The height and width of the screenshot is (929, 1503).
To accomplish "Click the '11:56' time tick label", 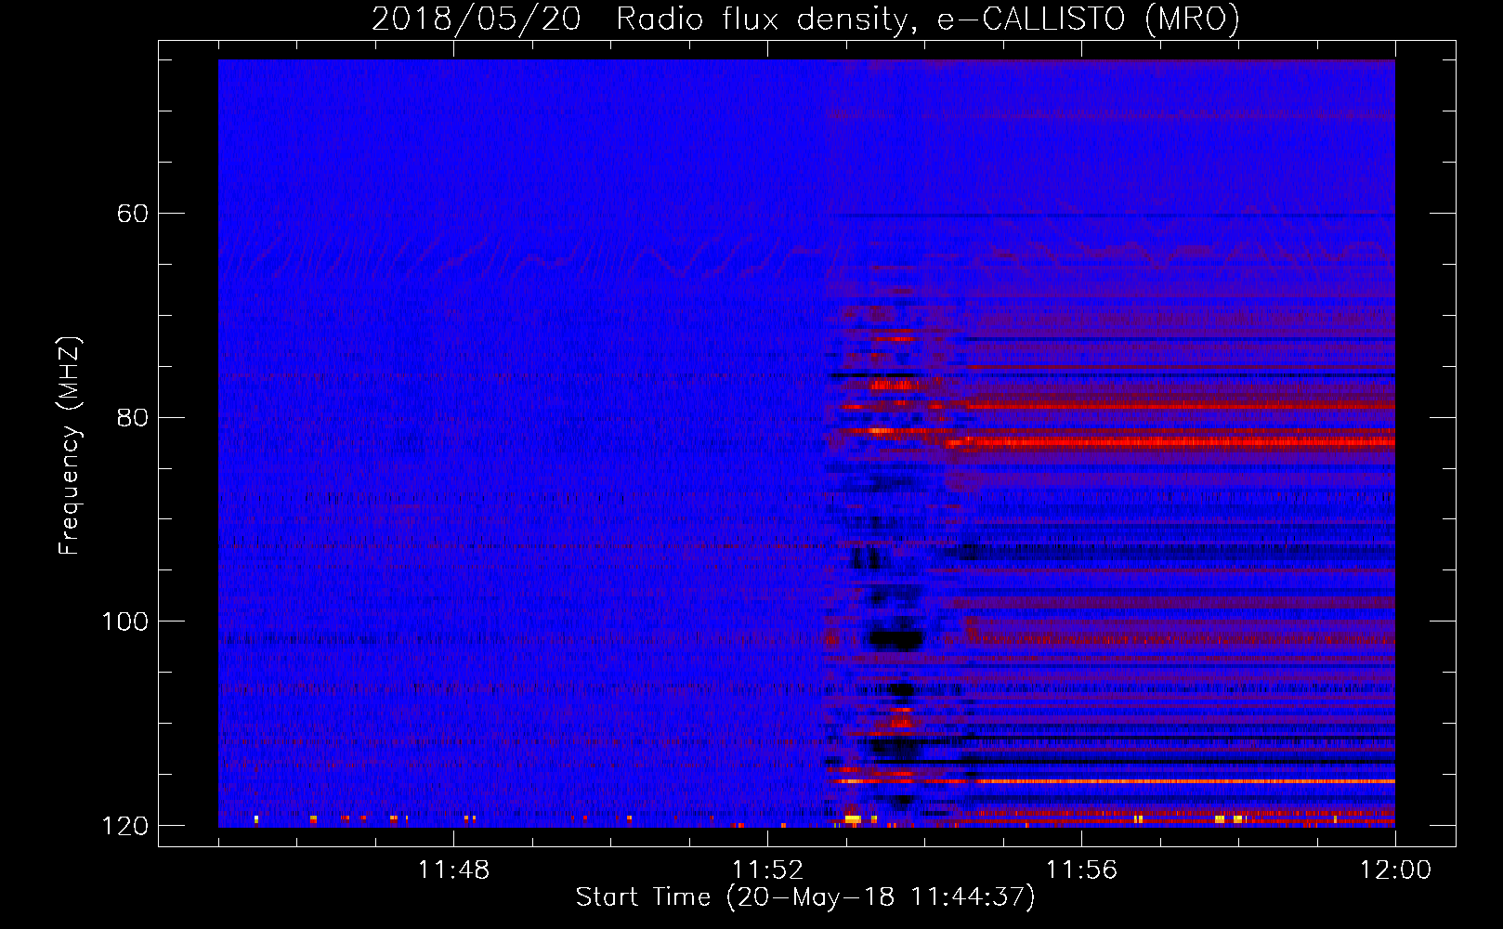I will click(x=1081, y=870).
